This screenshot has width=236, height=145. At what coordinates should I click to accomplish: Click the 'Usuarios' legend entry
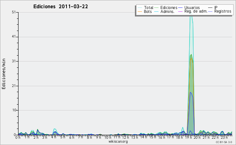(189, 7)
